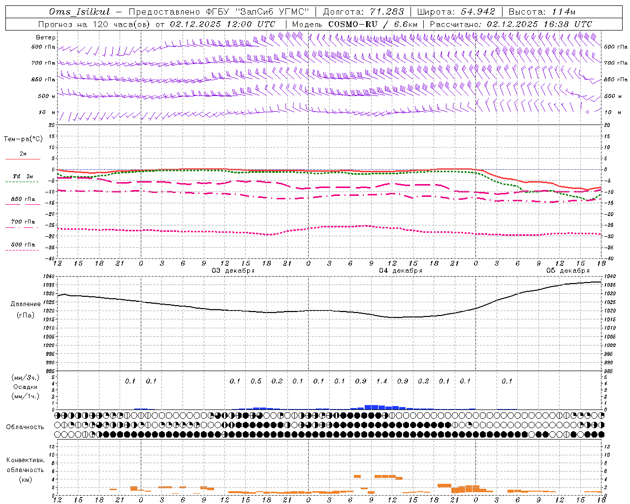Click the "Широта: 54.942" header field
This screenshot has width=630, height=504.
click(x=456, y=12)
